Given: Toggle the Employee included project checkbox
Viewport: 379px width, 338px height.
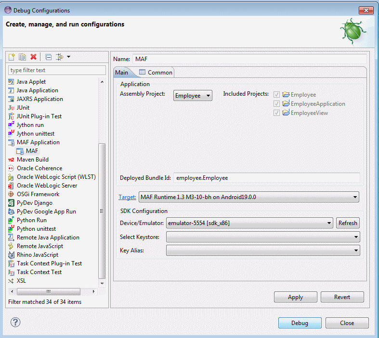Looking at the screenshot, I should pyautogui.click(x=276, y=95).
